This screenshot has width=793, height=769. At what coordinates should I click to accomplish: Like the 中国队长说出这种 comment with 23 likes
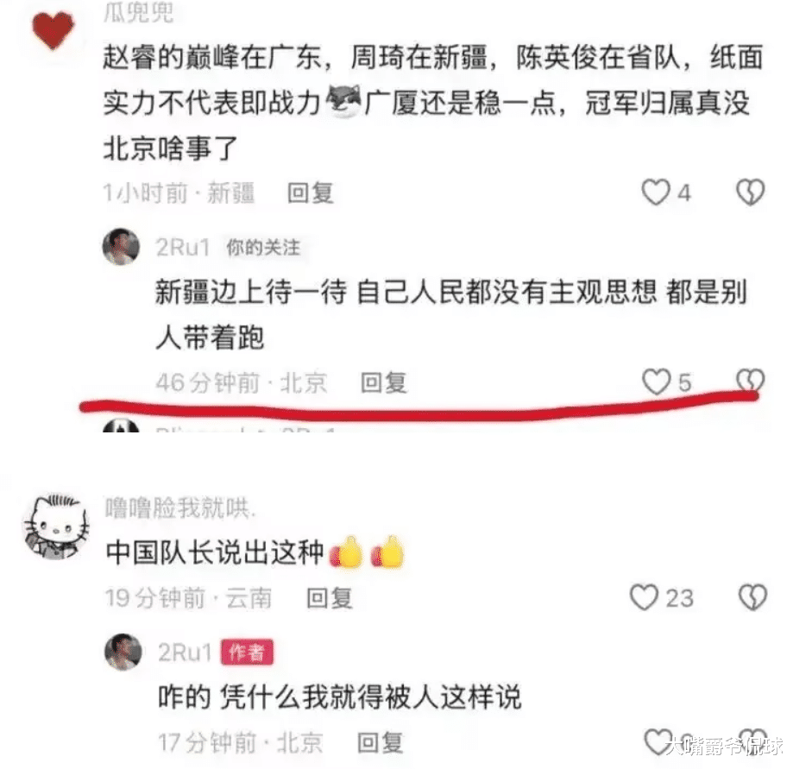(x=644, y=597)
